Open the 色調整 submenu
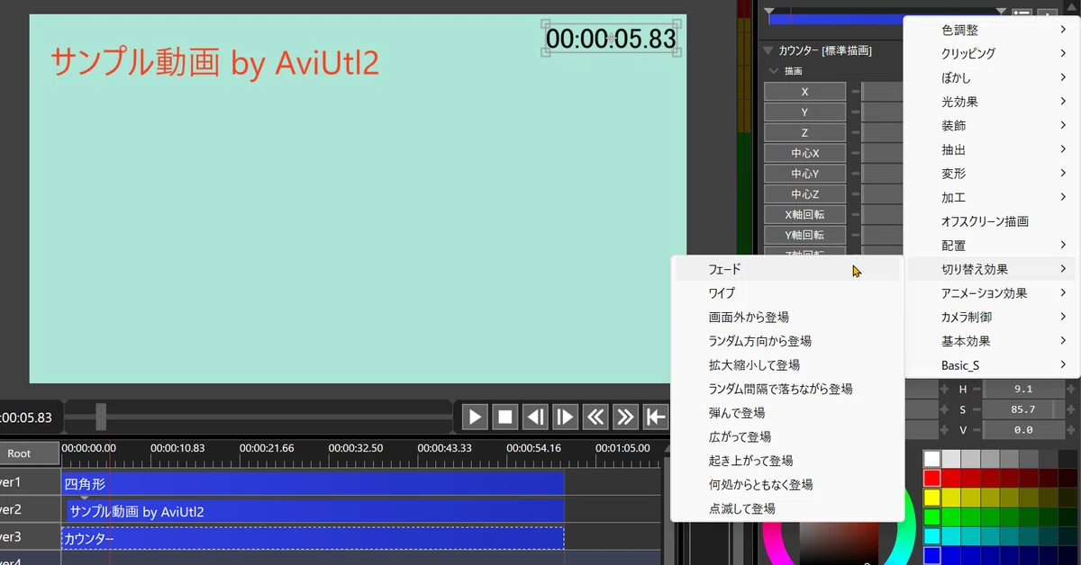 994,30
